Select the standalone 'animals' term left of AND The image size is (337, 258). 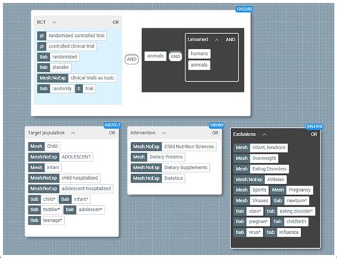click(156, 56)
